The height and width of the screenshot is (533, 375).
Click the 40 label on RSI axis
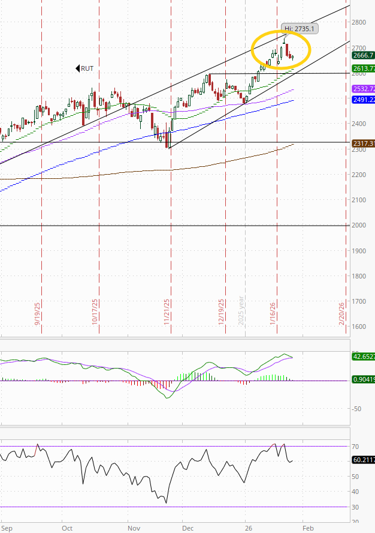click(355, 492)
